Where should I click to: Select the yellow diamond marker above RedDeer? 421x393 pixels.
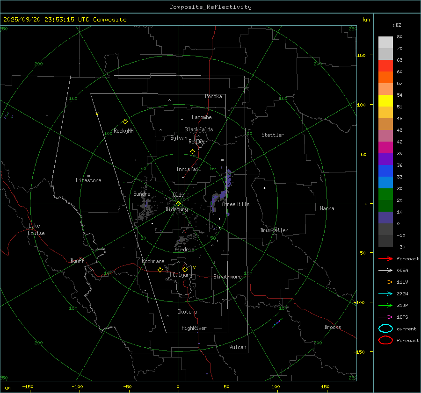pyautogui.click(x=192, y=152)
